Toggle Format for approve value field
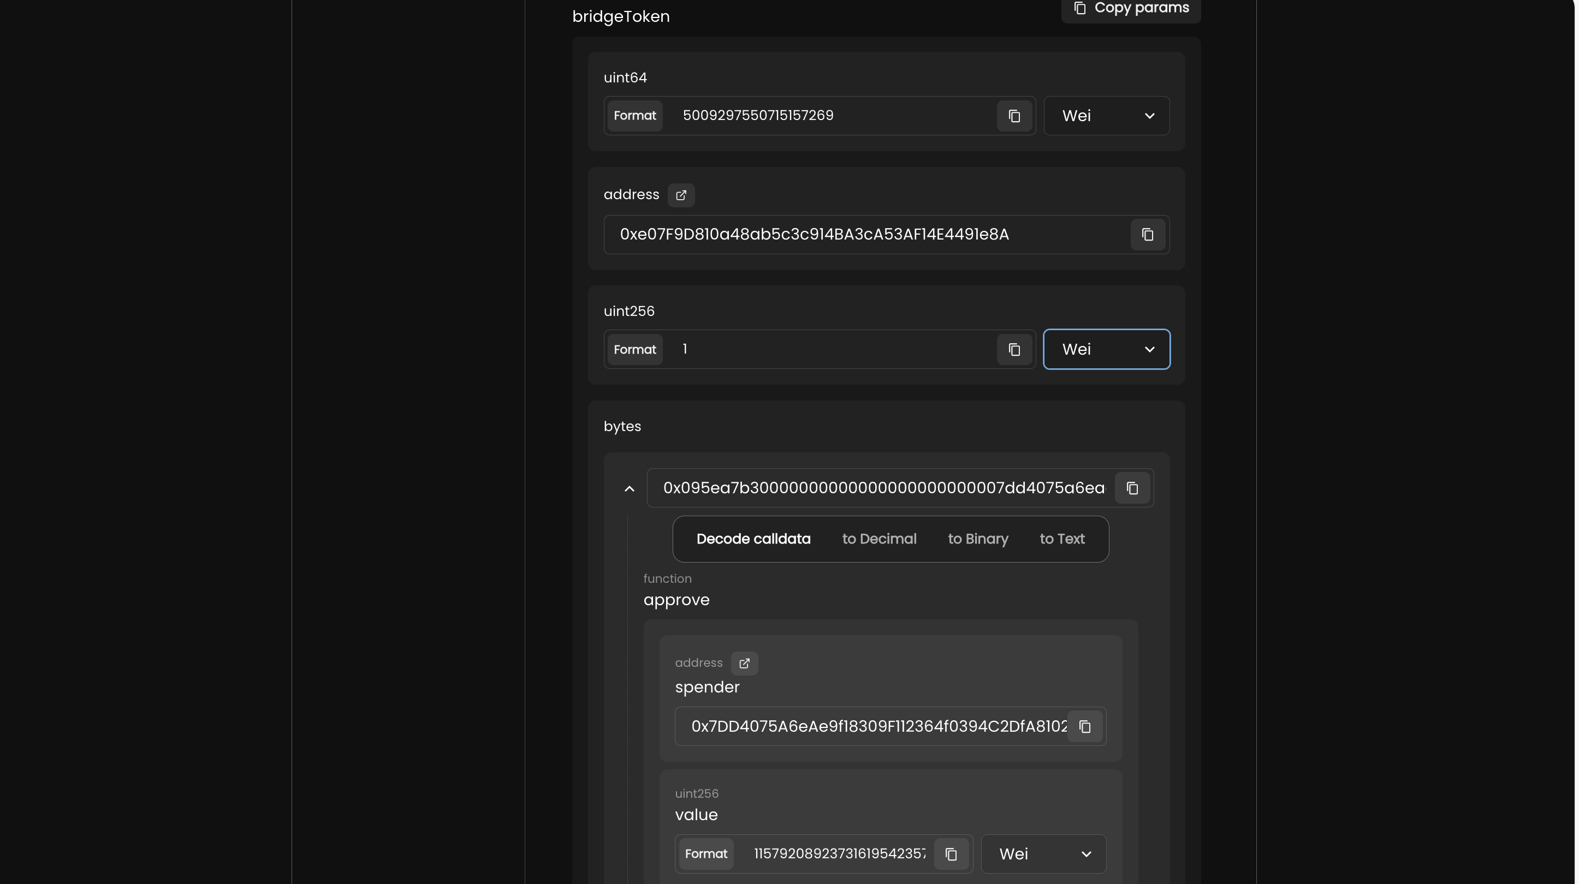 (705, 854)
